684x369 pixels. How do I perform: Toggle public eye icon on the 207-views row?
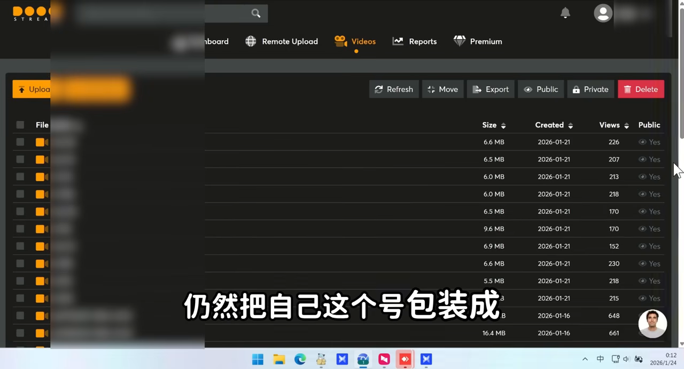coord(642,159)
